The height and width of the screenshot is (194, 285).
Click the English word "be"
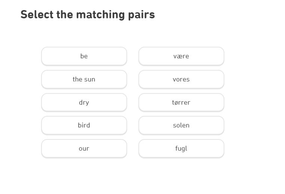(84, 56)
